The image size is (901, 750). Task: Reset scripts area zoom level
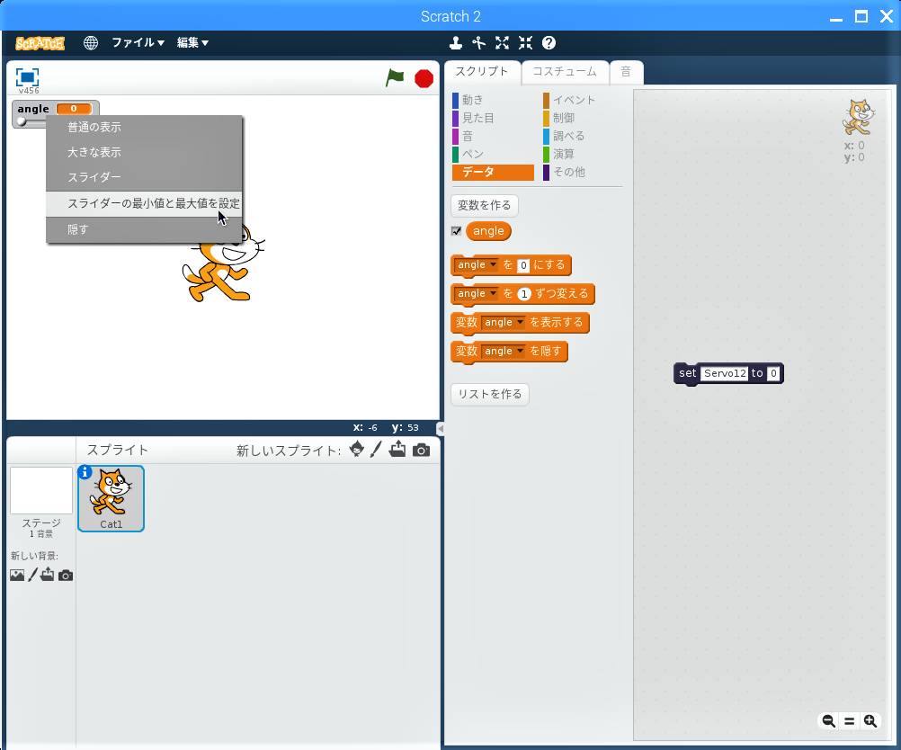pos(849,720)
